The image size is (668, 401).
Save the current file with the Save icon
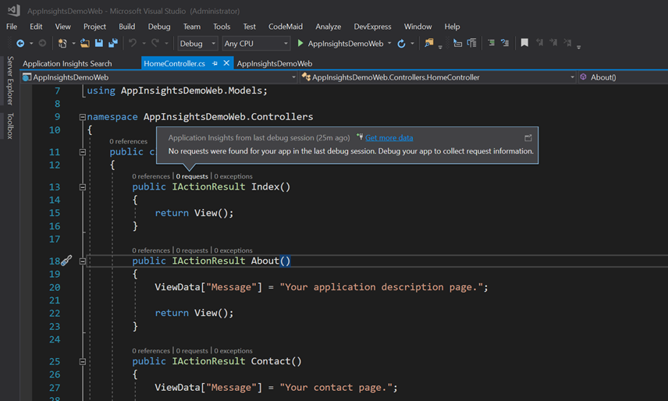pyautogui.click(x=99, y=44)
